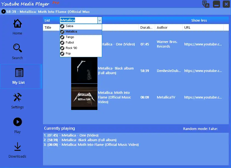The width and height of the screenshot is (231, 168).
Task: Open the Home section icon
Action: [18, 24]
